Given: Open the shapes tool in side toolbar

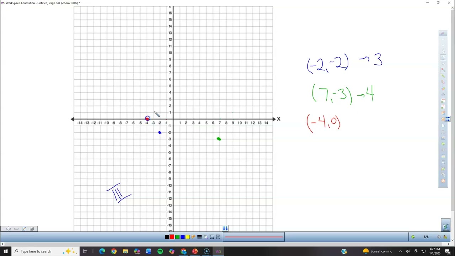Looking at the screenshot, I should [443, 88].
